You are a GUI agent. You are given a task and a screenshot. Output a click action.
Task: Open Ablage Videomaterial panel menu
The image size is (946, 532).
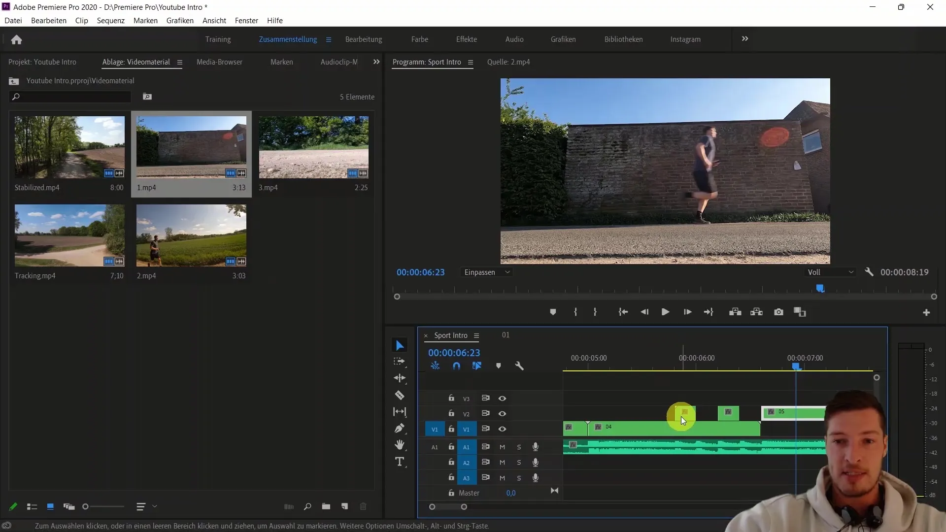pos(180,62)
